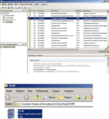Viewport: 109px width, 119px height.
Task: Select the Контроль конфигурации event row
Action: (x=67, y=38)
